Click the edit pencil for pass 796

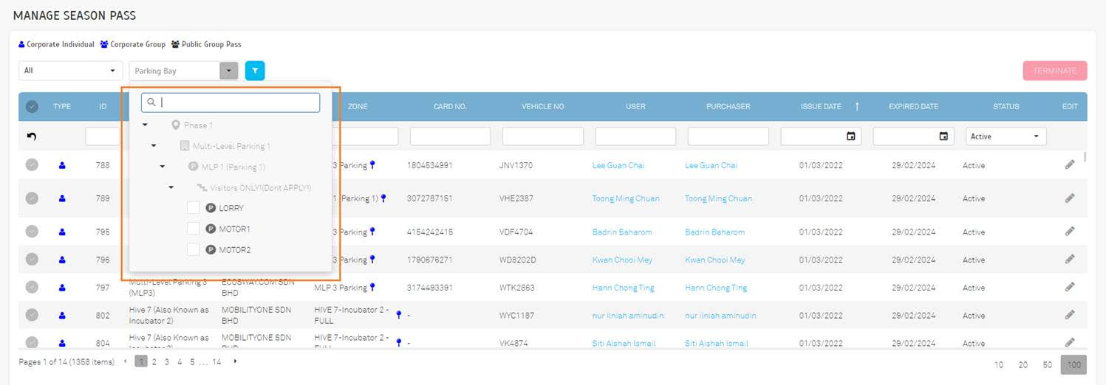coord(1069,260)
